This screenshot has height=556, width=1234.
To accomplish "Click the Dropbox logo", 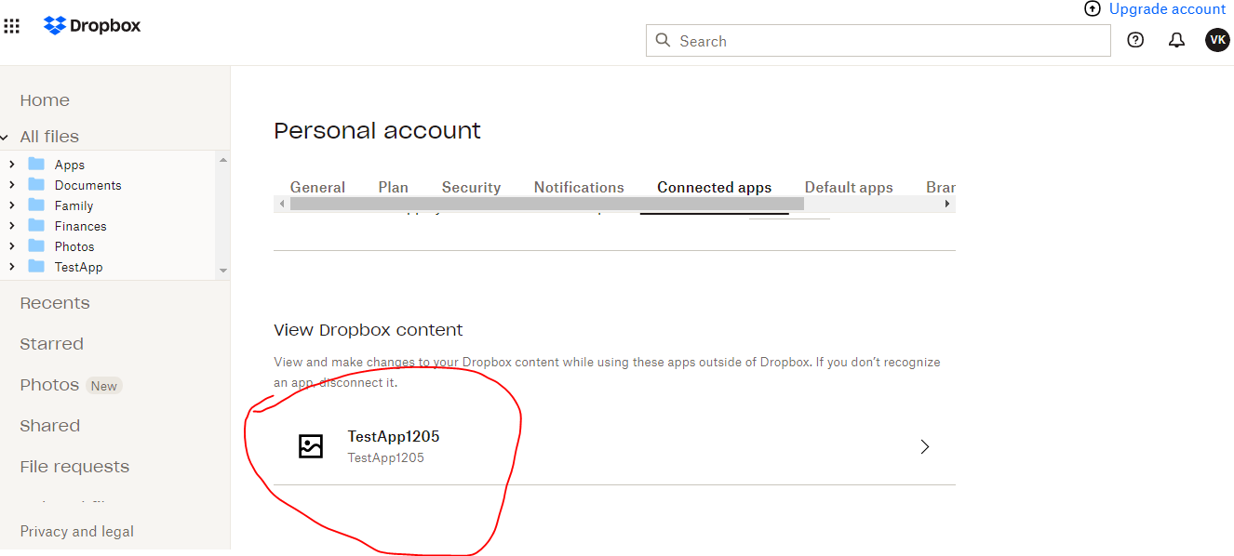I will pos(92,25).
